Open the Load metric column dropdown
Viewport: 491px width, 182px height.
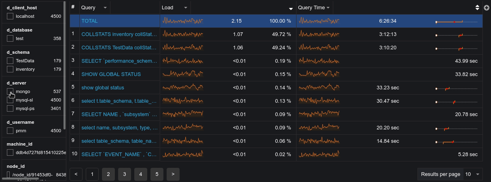(186, 8)
